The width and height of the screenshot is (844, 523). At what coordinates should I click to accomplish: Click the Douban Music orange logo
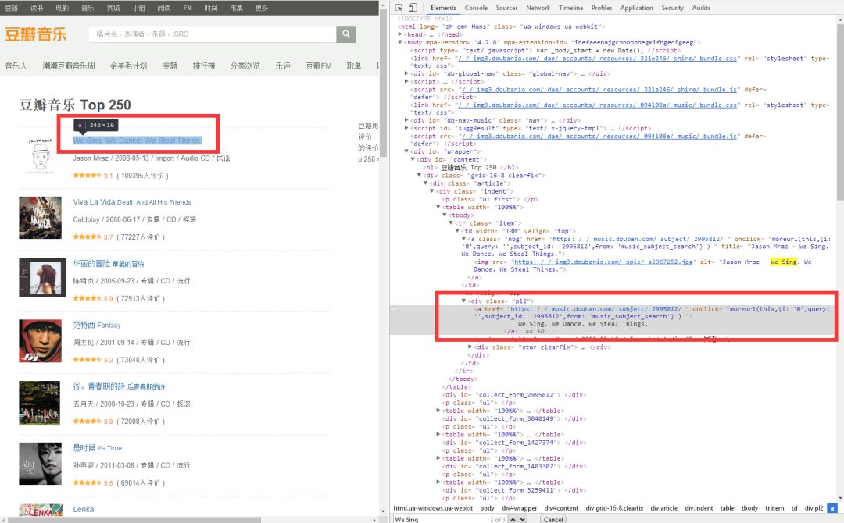coord(35,34)
